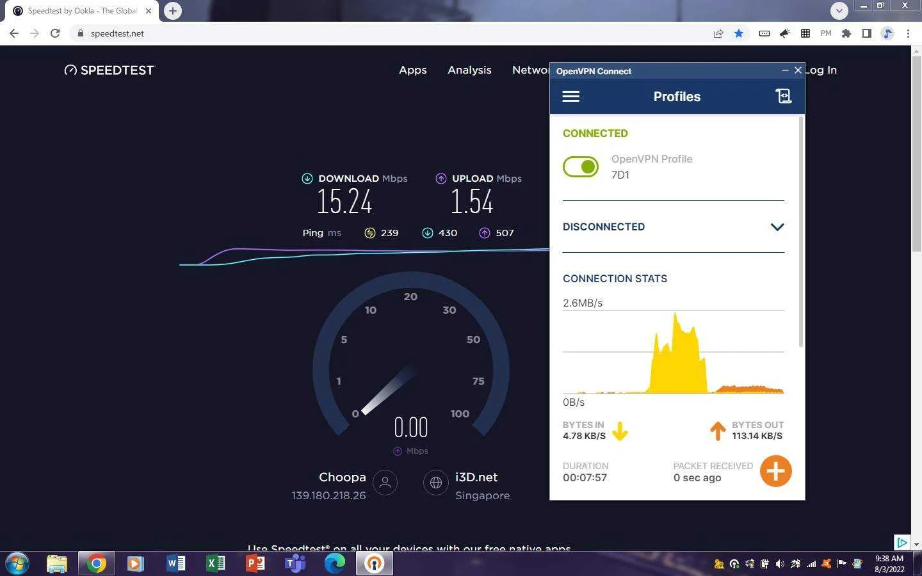Open PowerPoint from the taskbar
Screen dimensions: 922x576
255,563
